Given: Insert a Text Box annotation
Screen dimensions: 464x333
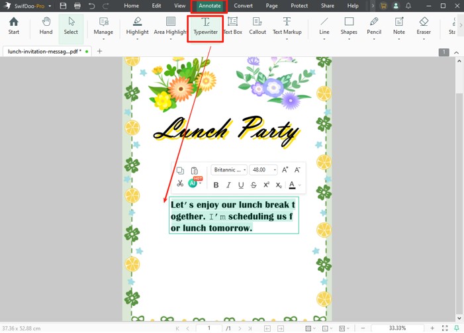Looking at the screenshot, I should [232, 26].
